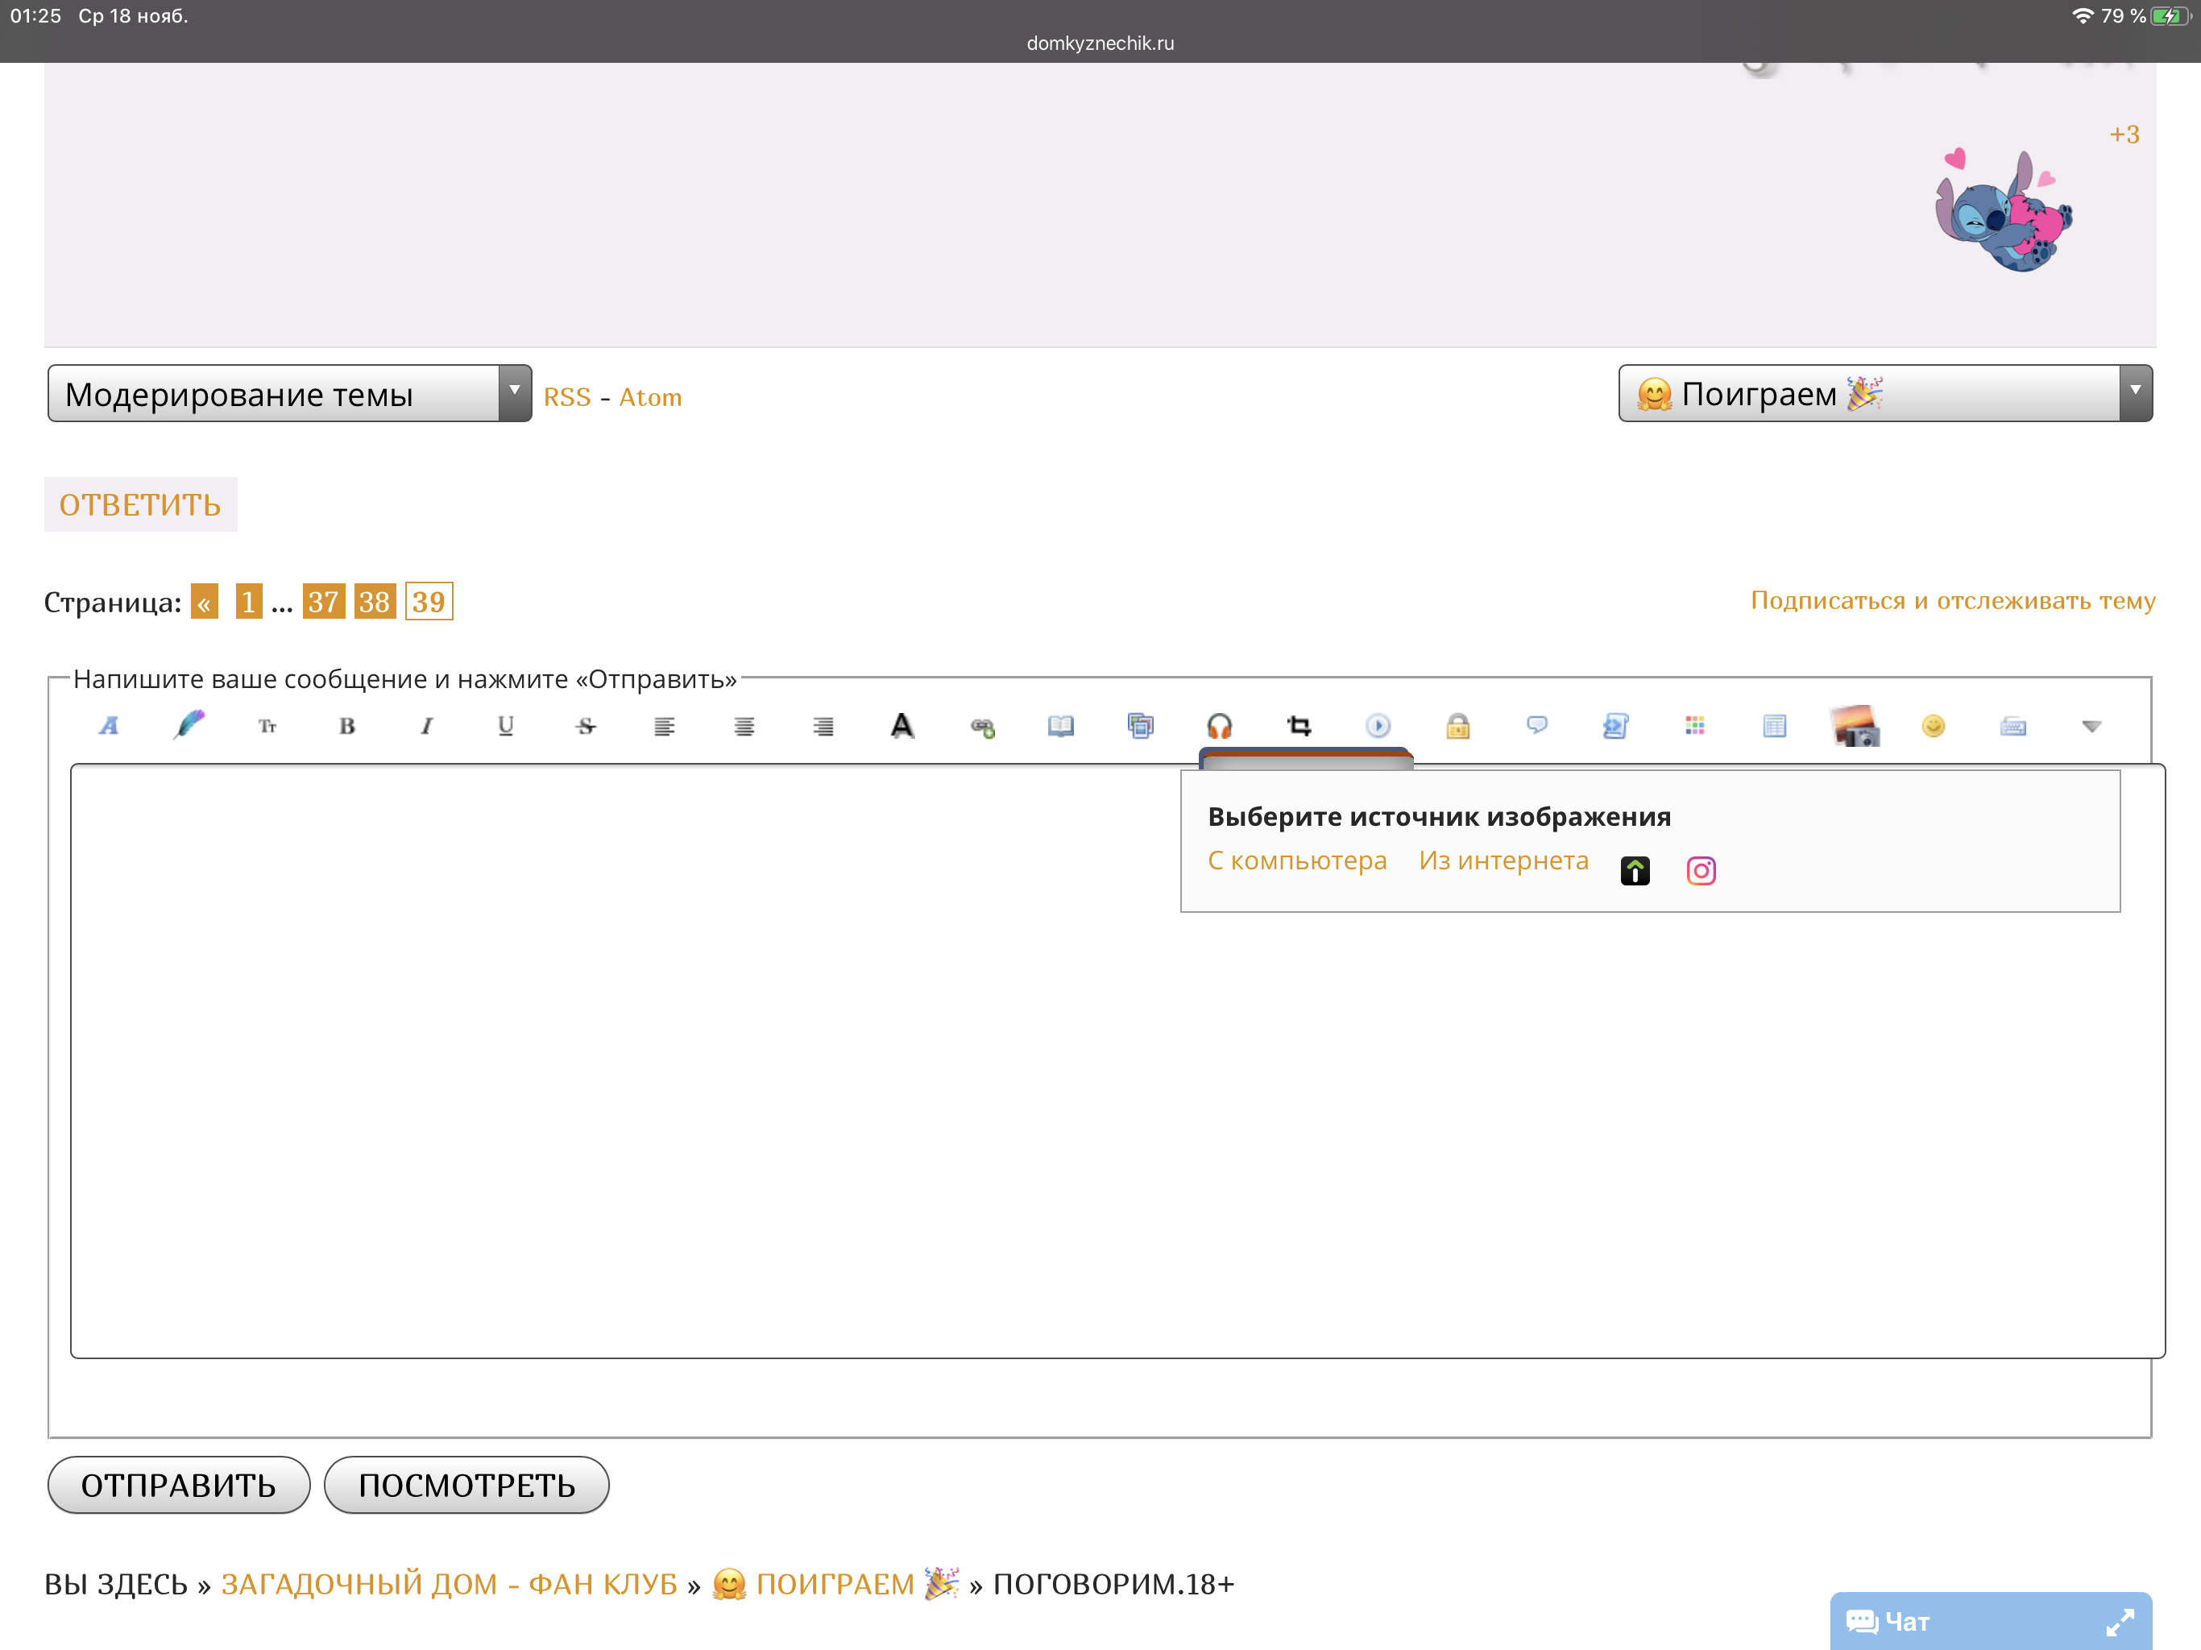Click the insert table icon
This screenshot has height=1650, width=2201.
coord(1773,725)
